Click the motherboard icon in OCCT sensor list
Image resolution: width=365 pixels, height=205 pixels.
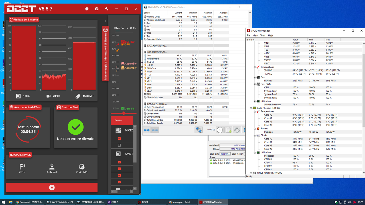coord(118,130)
